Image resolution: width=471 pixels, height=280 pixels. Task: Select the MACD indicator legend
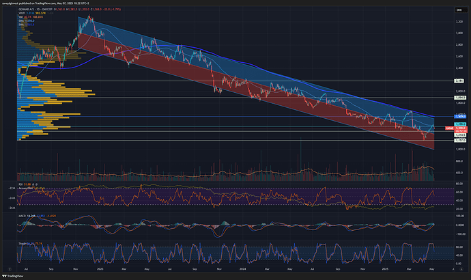(23, 216)
